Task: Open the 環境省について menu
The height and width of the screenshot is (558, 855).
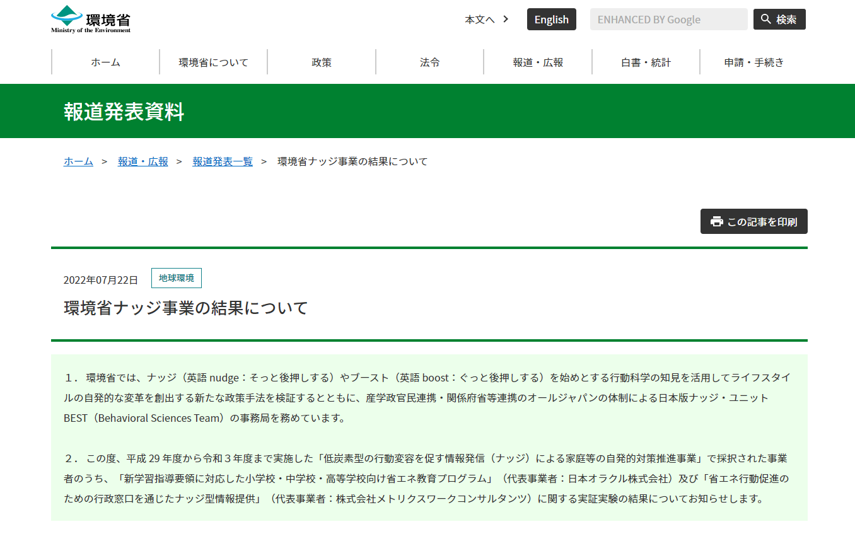Action: point(213,62)
